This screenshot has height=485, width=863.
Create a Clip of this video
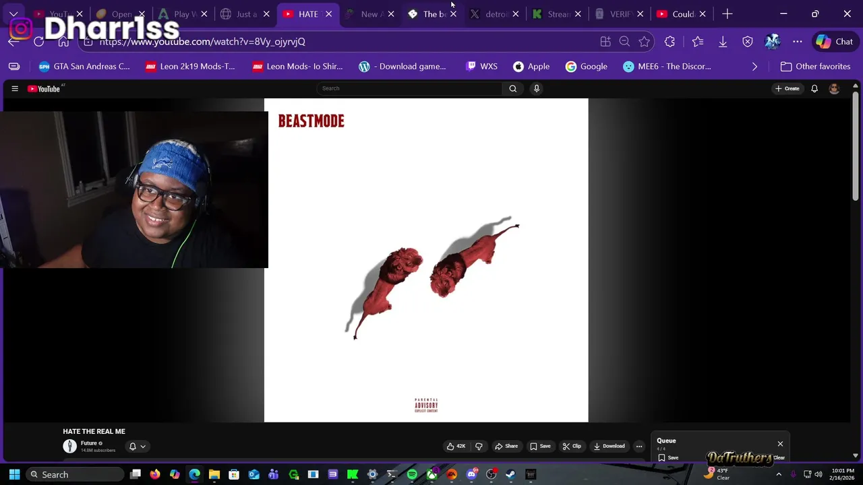point(572,446)
